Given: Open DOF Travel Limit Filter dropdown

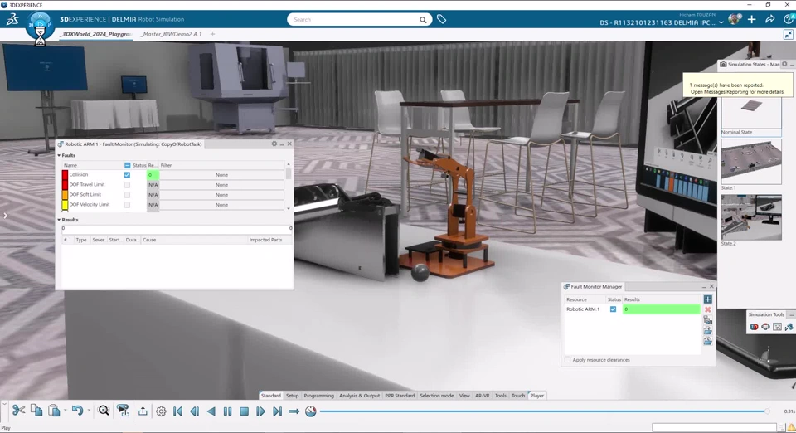Looking at the screenshot, I should [222, 185].
